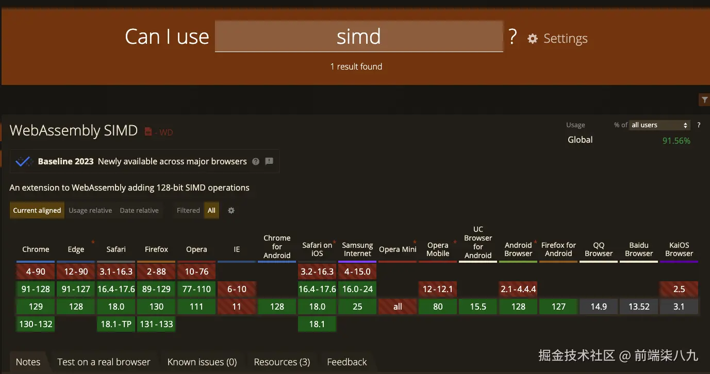Click the Android Browser header
The height and width of the screenshot is (374, 710).
pos(518,249)
